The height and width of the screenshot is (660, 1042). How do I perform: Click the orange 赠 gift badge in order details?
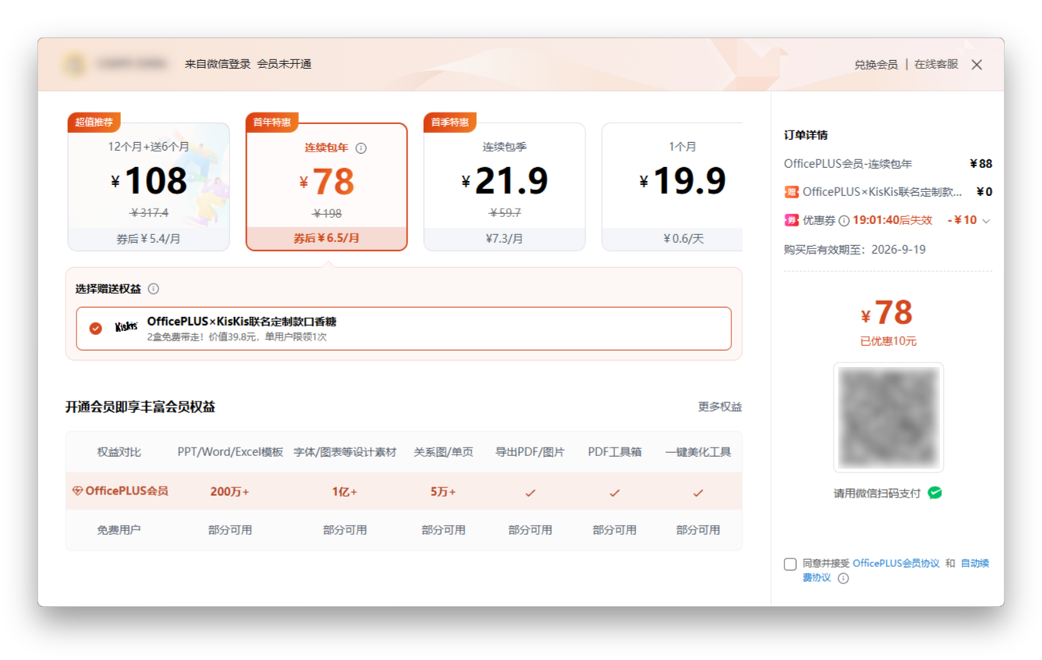791,191
